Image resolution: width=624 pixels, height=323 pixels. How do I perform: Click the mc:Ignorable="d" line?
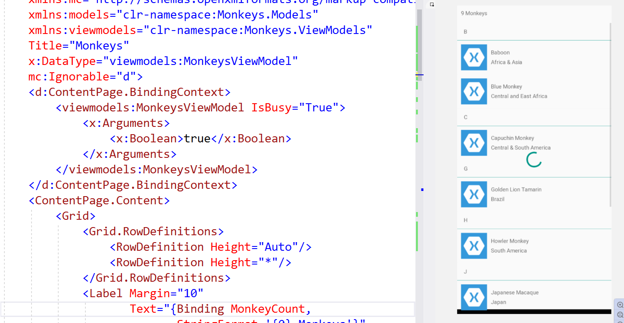(x=85, y=77)
